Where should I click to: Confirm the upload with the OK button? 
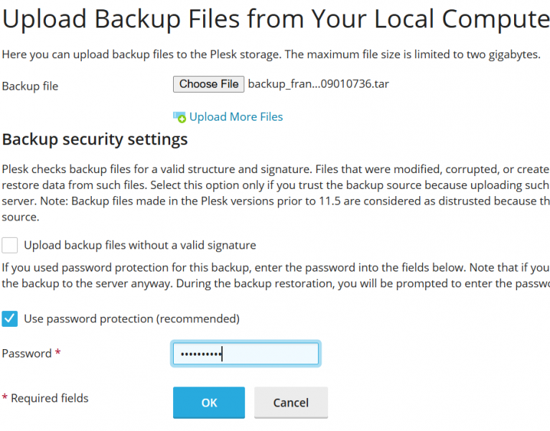coord(209,402)
